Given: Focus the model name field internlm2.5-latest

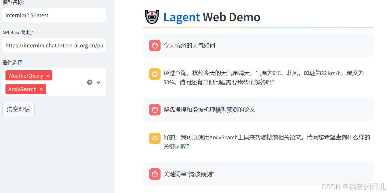Looking at the screenshot, I should [54, 15].
